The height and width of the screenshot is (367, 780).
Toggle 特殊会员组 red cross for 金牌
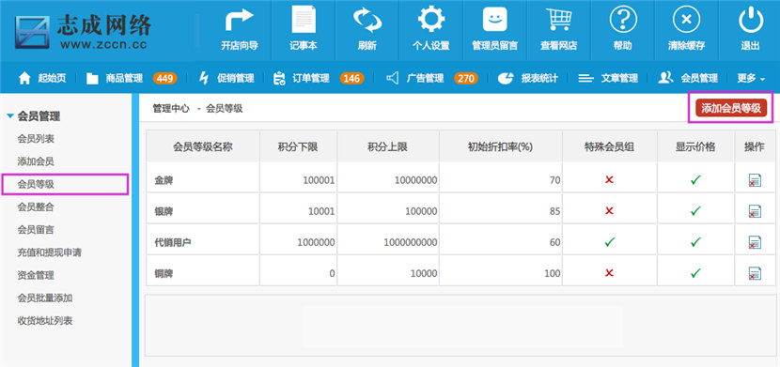pos(609,180)
